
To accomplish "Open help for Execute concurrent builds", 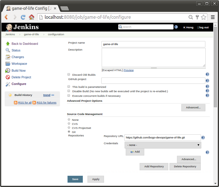I will (207, 95).
